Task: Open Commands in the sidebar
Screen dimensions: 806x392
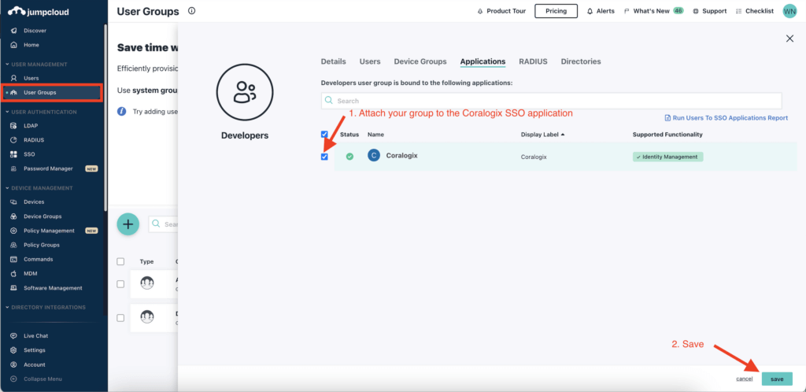Action: 38,260
